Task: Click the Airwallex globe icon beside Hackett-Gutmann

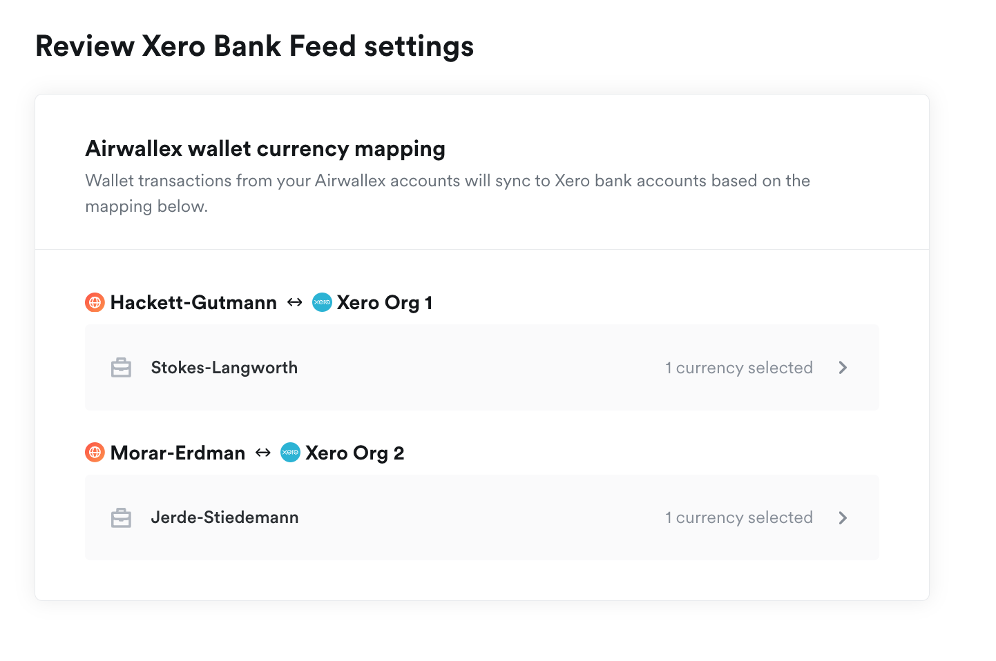Action: (95, 302)
